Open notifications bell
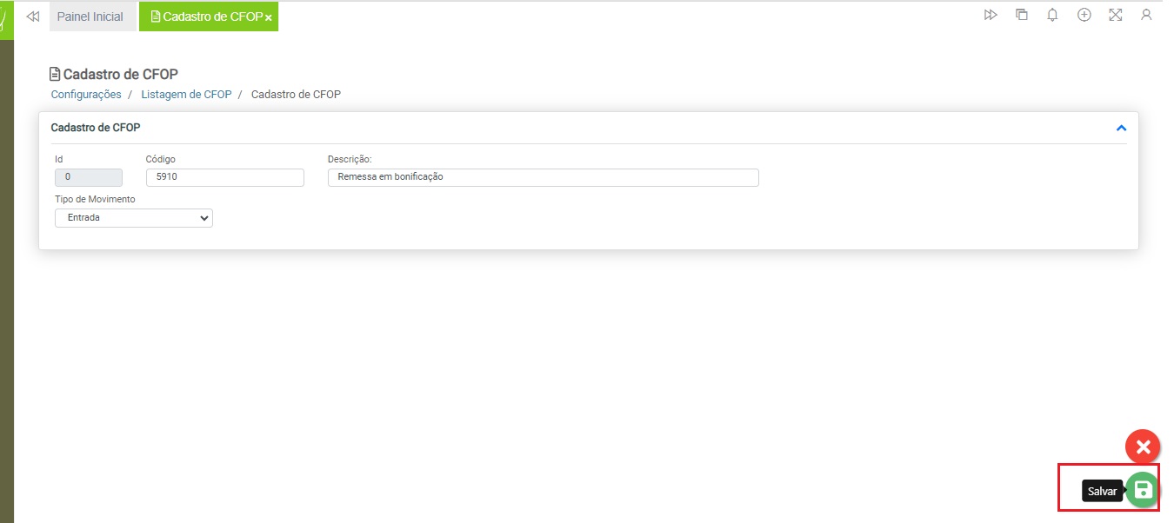The width and height of the screenshot is (1174, 523). (x=1052, y=15)
